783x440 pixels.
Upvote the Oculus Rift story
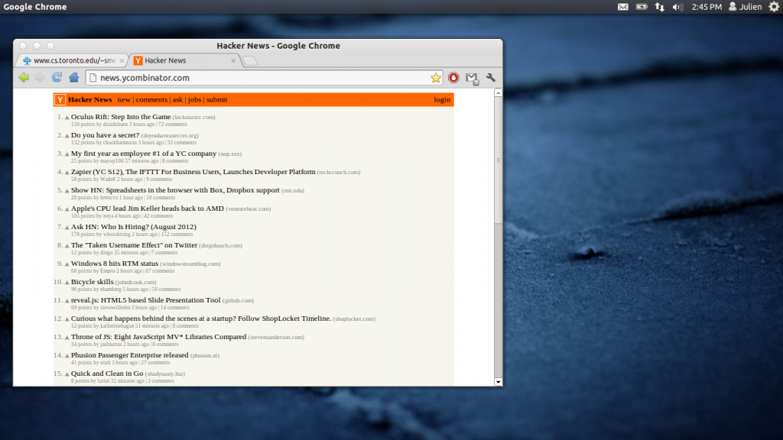[67, 118]
